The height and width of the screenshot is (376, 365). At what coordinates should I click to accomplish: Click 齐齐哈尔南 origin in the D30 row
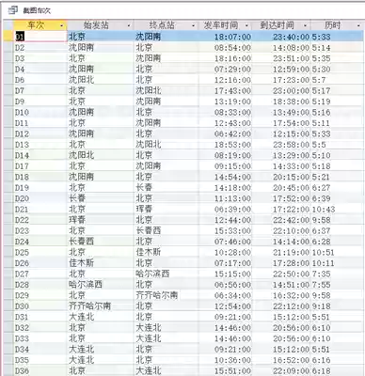(89, 305)
